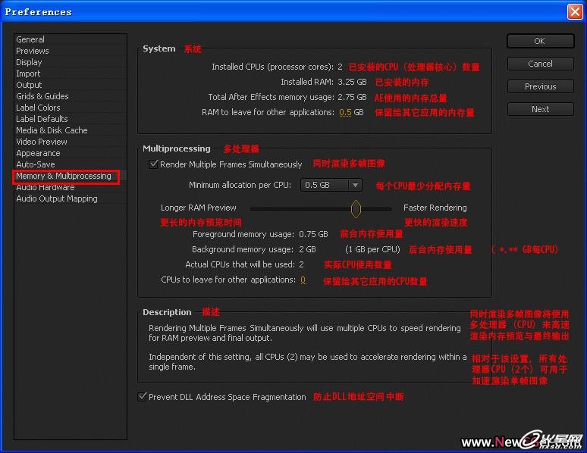Screen dimensions: 587x453
Task: Click the Installed RAM value 3.25 GB
Action: point(352,82)
